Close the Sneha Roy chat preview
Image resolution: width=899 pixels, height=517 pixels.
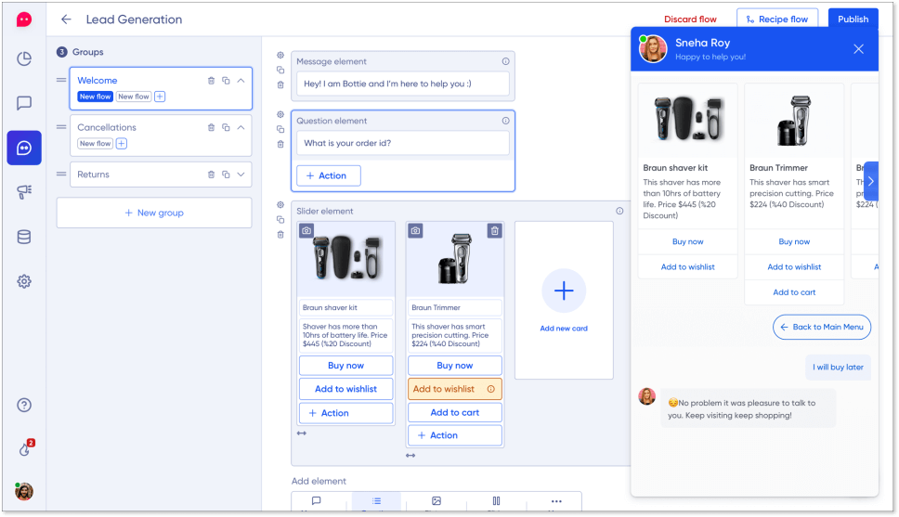click(x=858, y=49)
